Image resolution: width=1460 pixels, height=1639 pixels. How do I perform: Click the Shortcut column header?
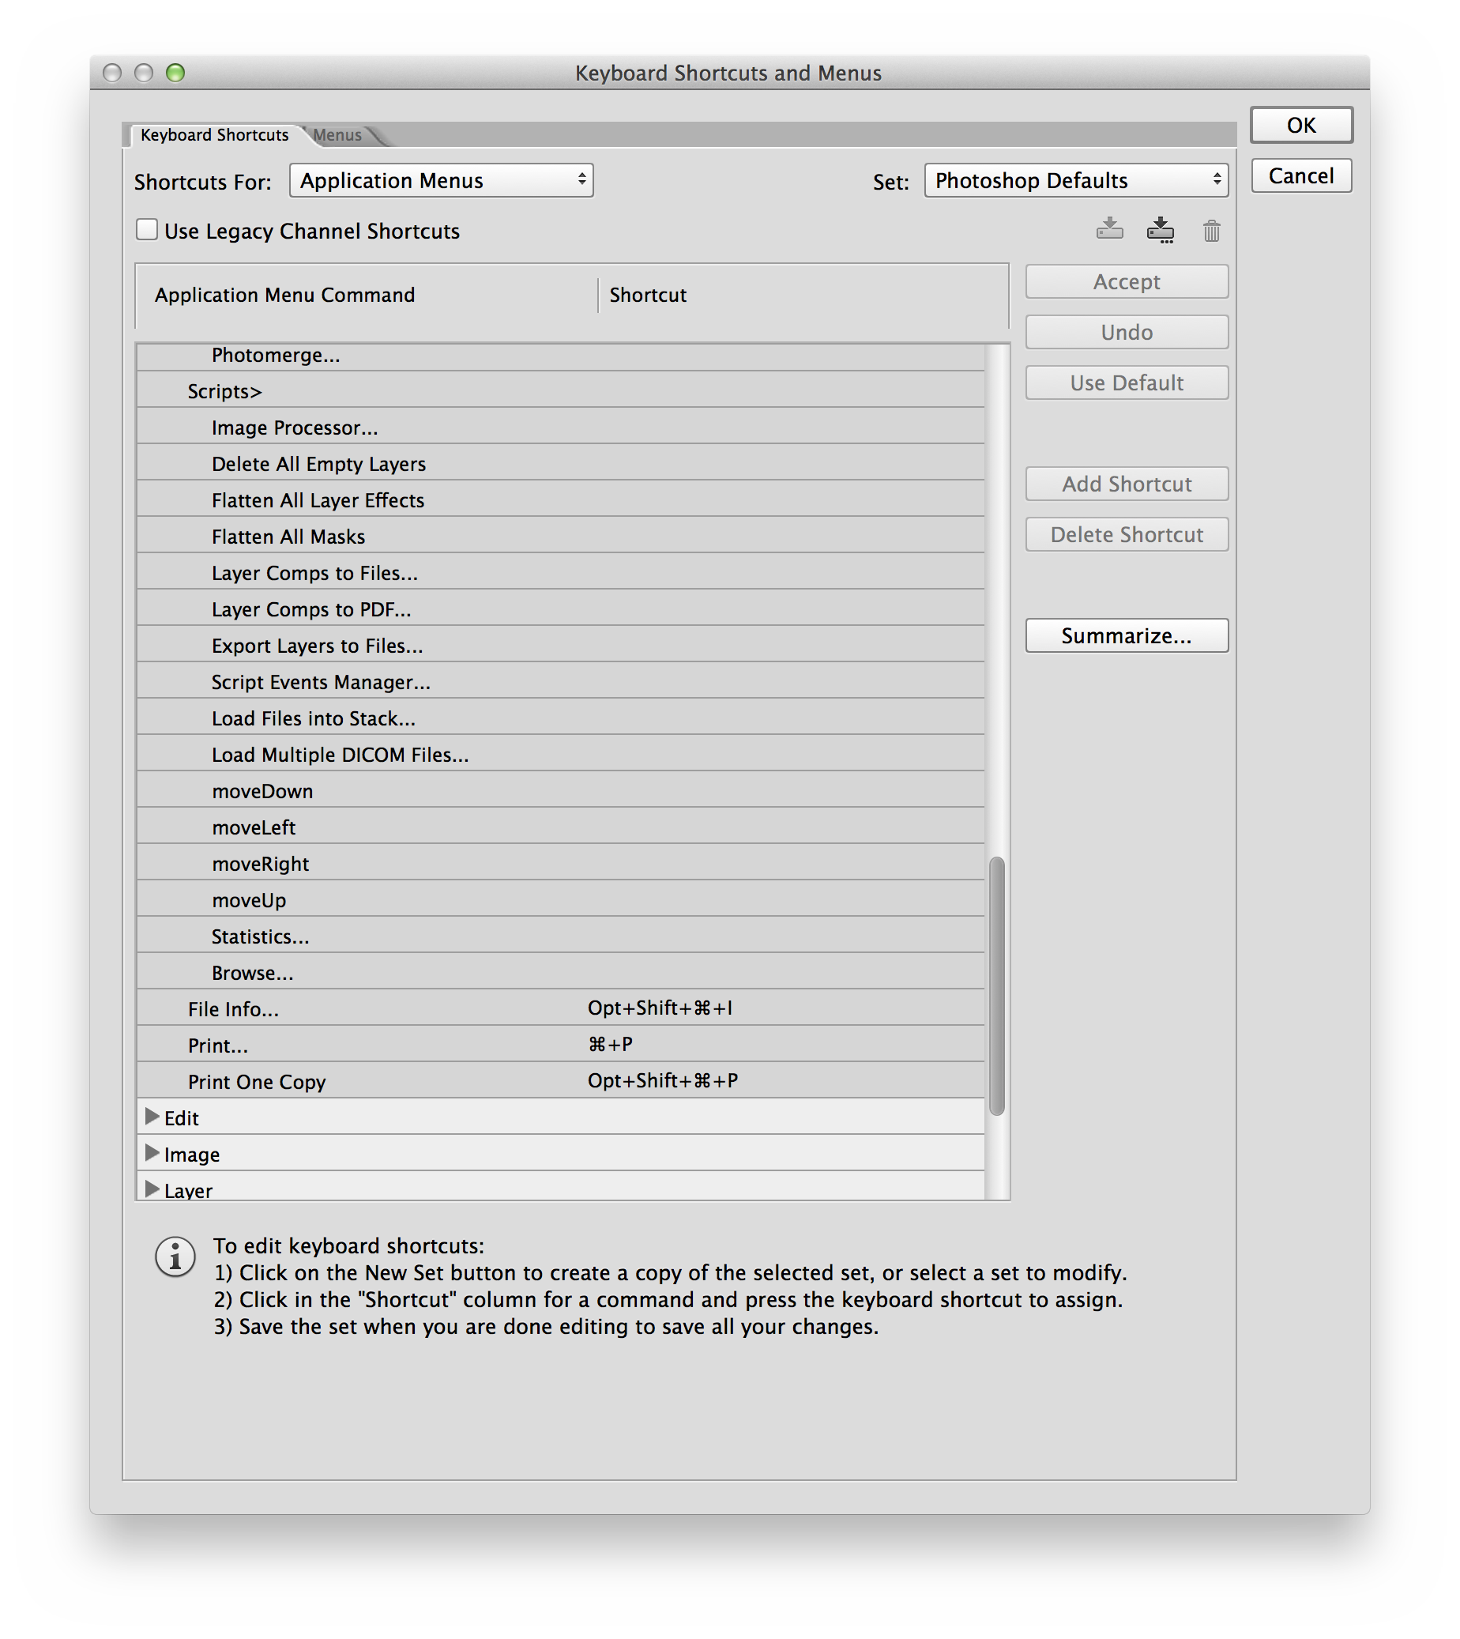[648, 296]
